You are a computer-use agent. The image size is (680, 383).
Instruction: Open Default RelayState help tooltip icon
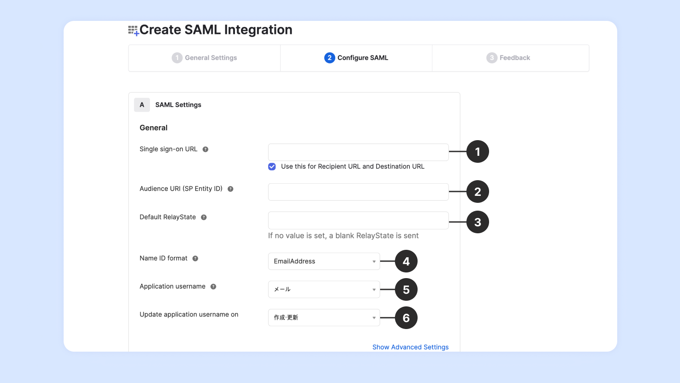[x=204, y=217]
